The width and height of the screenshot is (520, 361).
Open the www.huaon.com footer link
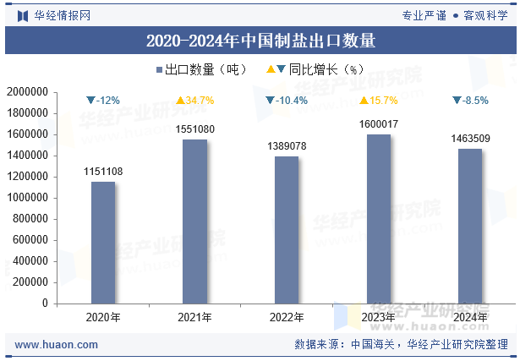point(57,345)
